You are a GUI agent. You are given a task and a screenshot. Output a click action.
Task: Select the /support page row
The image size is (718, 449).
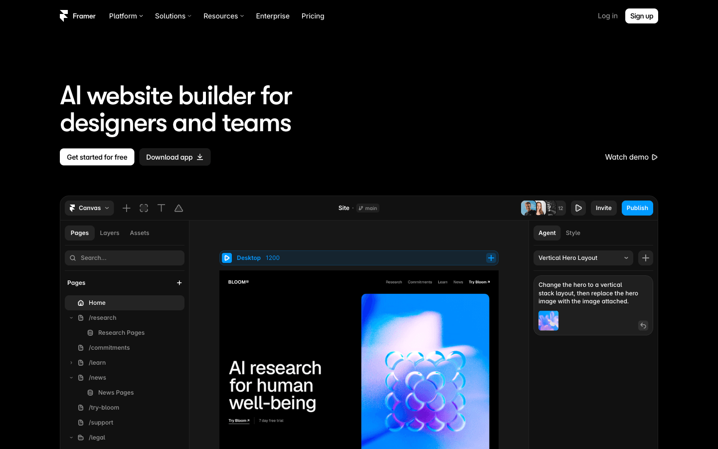[125, 423]
